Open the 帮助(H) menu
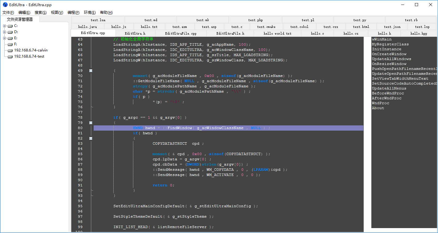This screenshot has height=233, width=438. 106,13
